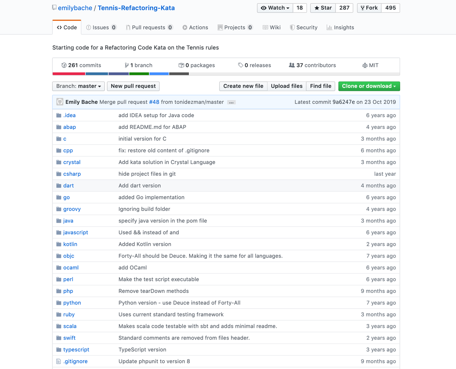456x369 pixels.
Task: Click the ocaml folder icon
Action: coord(59,268)
